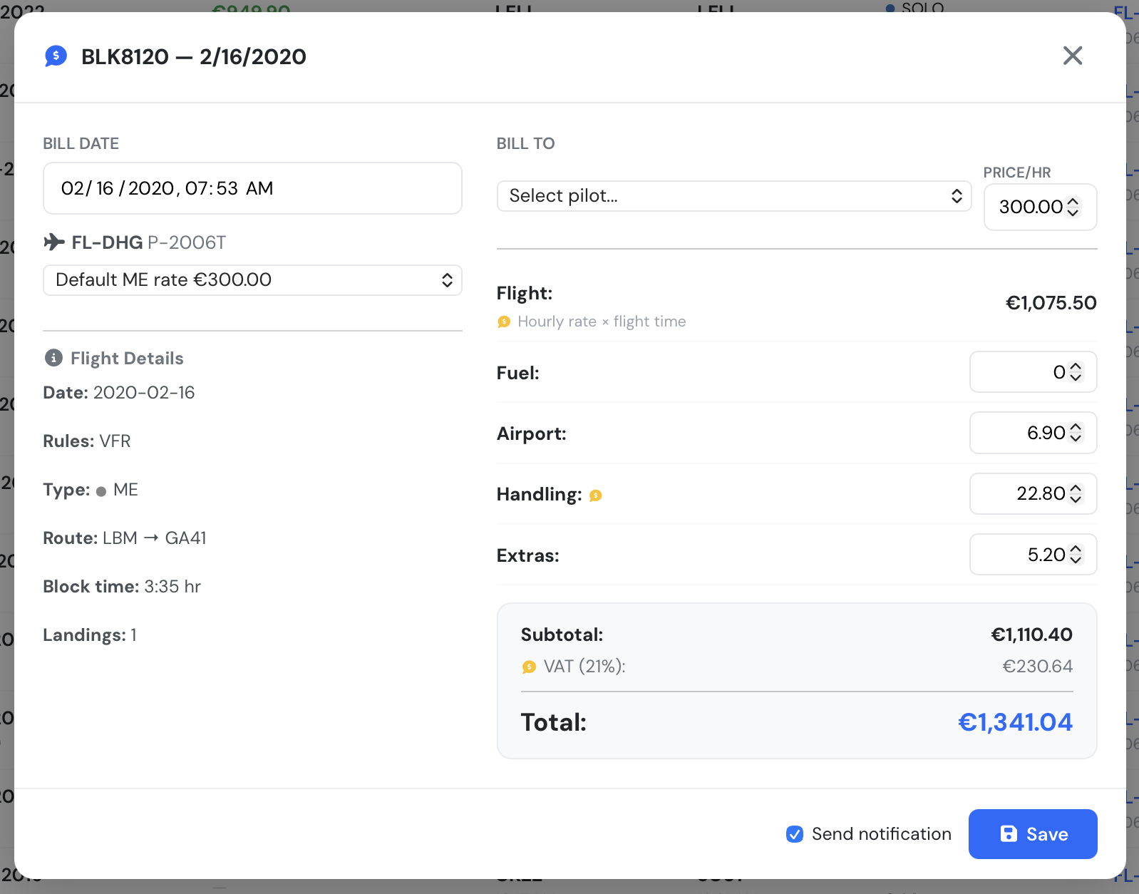Image resolution: width=1139 pixels, height=894 pixels.
Task: Click the coin icon beside VAT (21%)
Action: [x=529, y=667]
